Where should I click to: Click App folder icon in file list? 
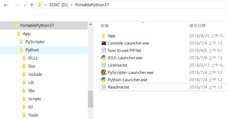tap(103, 36)
